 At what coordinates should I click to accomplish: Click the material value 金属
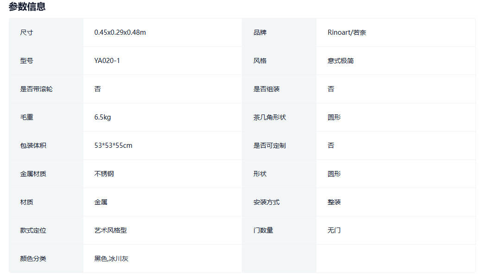pyautogui.click(x=101, y=202)
